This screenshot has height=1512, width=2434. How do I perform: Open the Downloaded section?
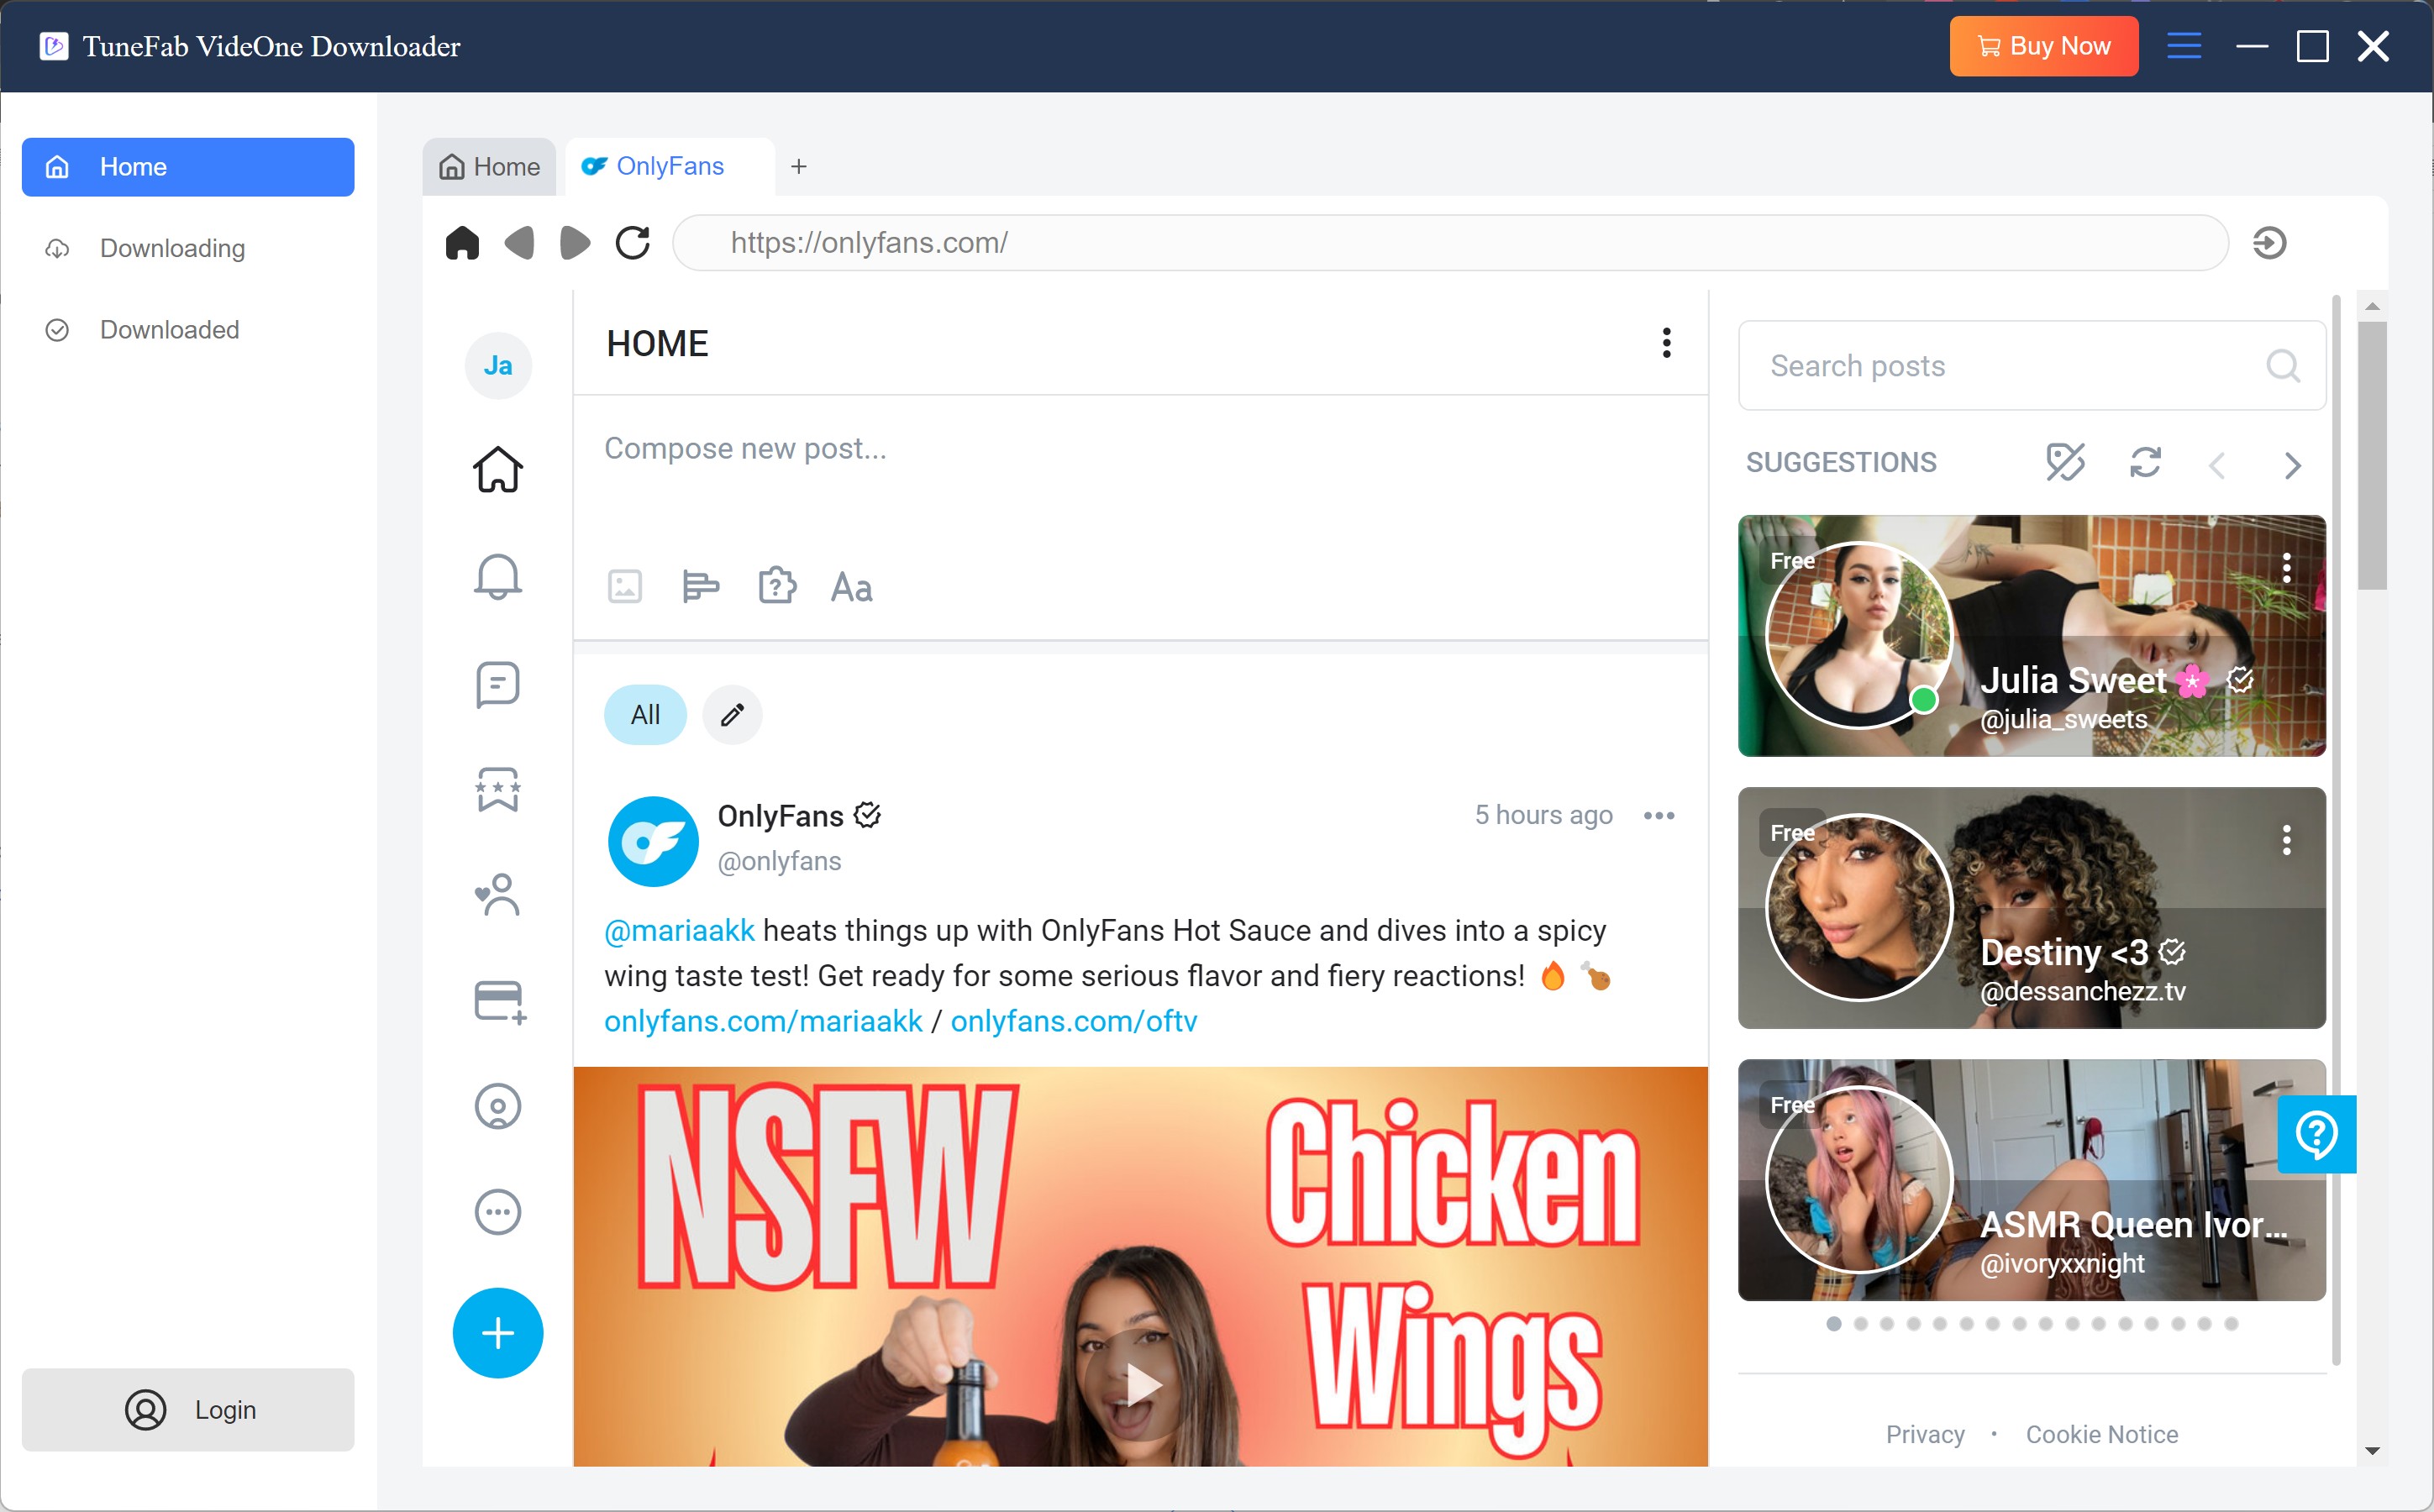[x=188, y=330]
